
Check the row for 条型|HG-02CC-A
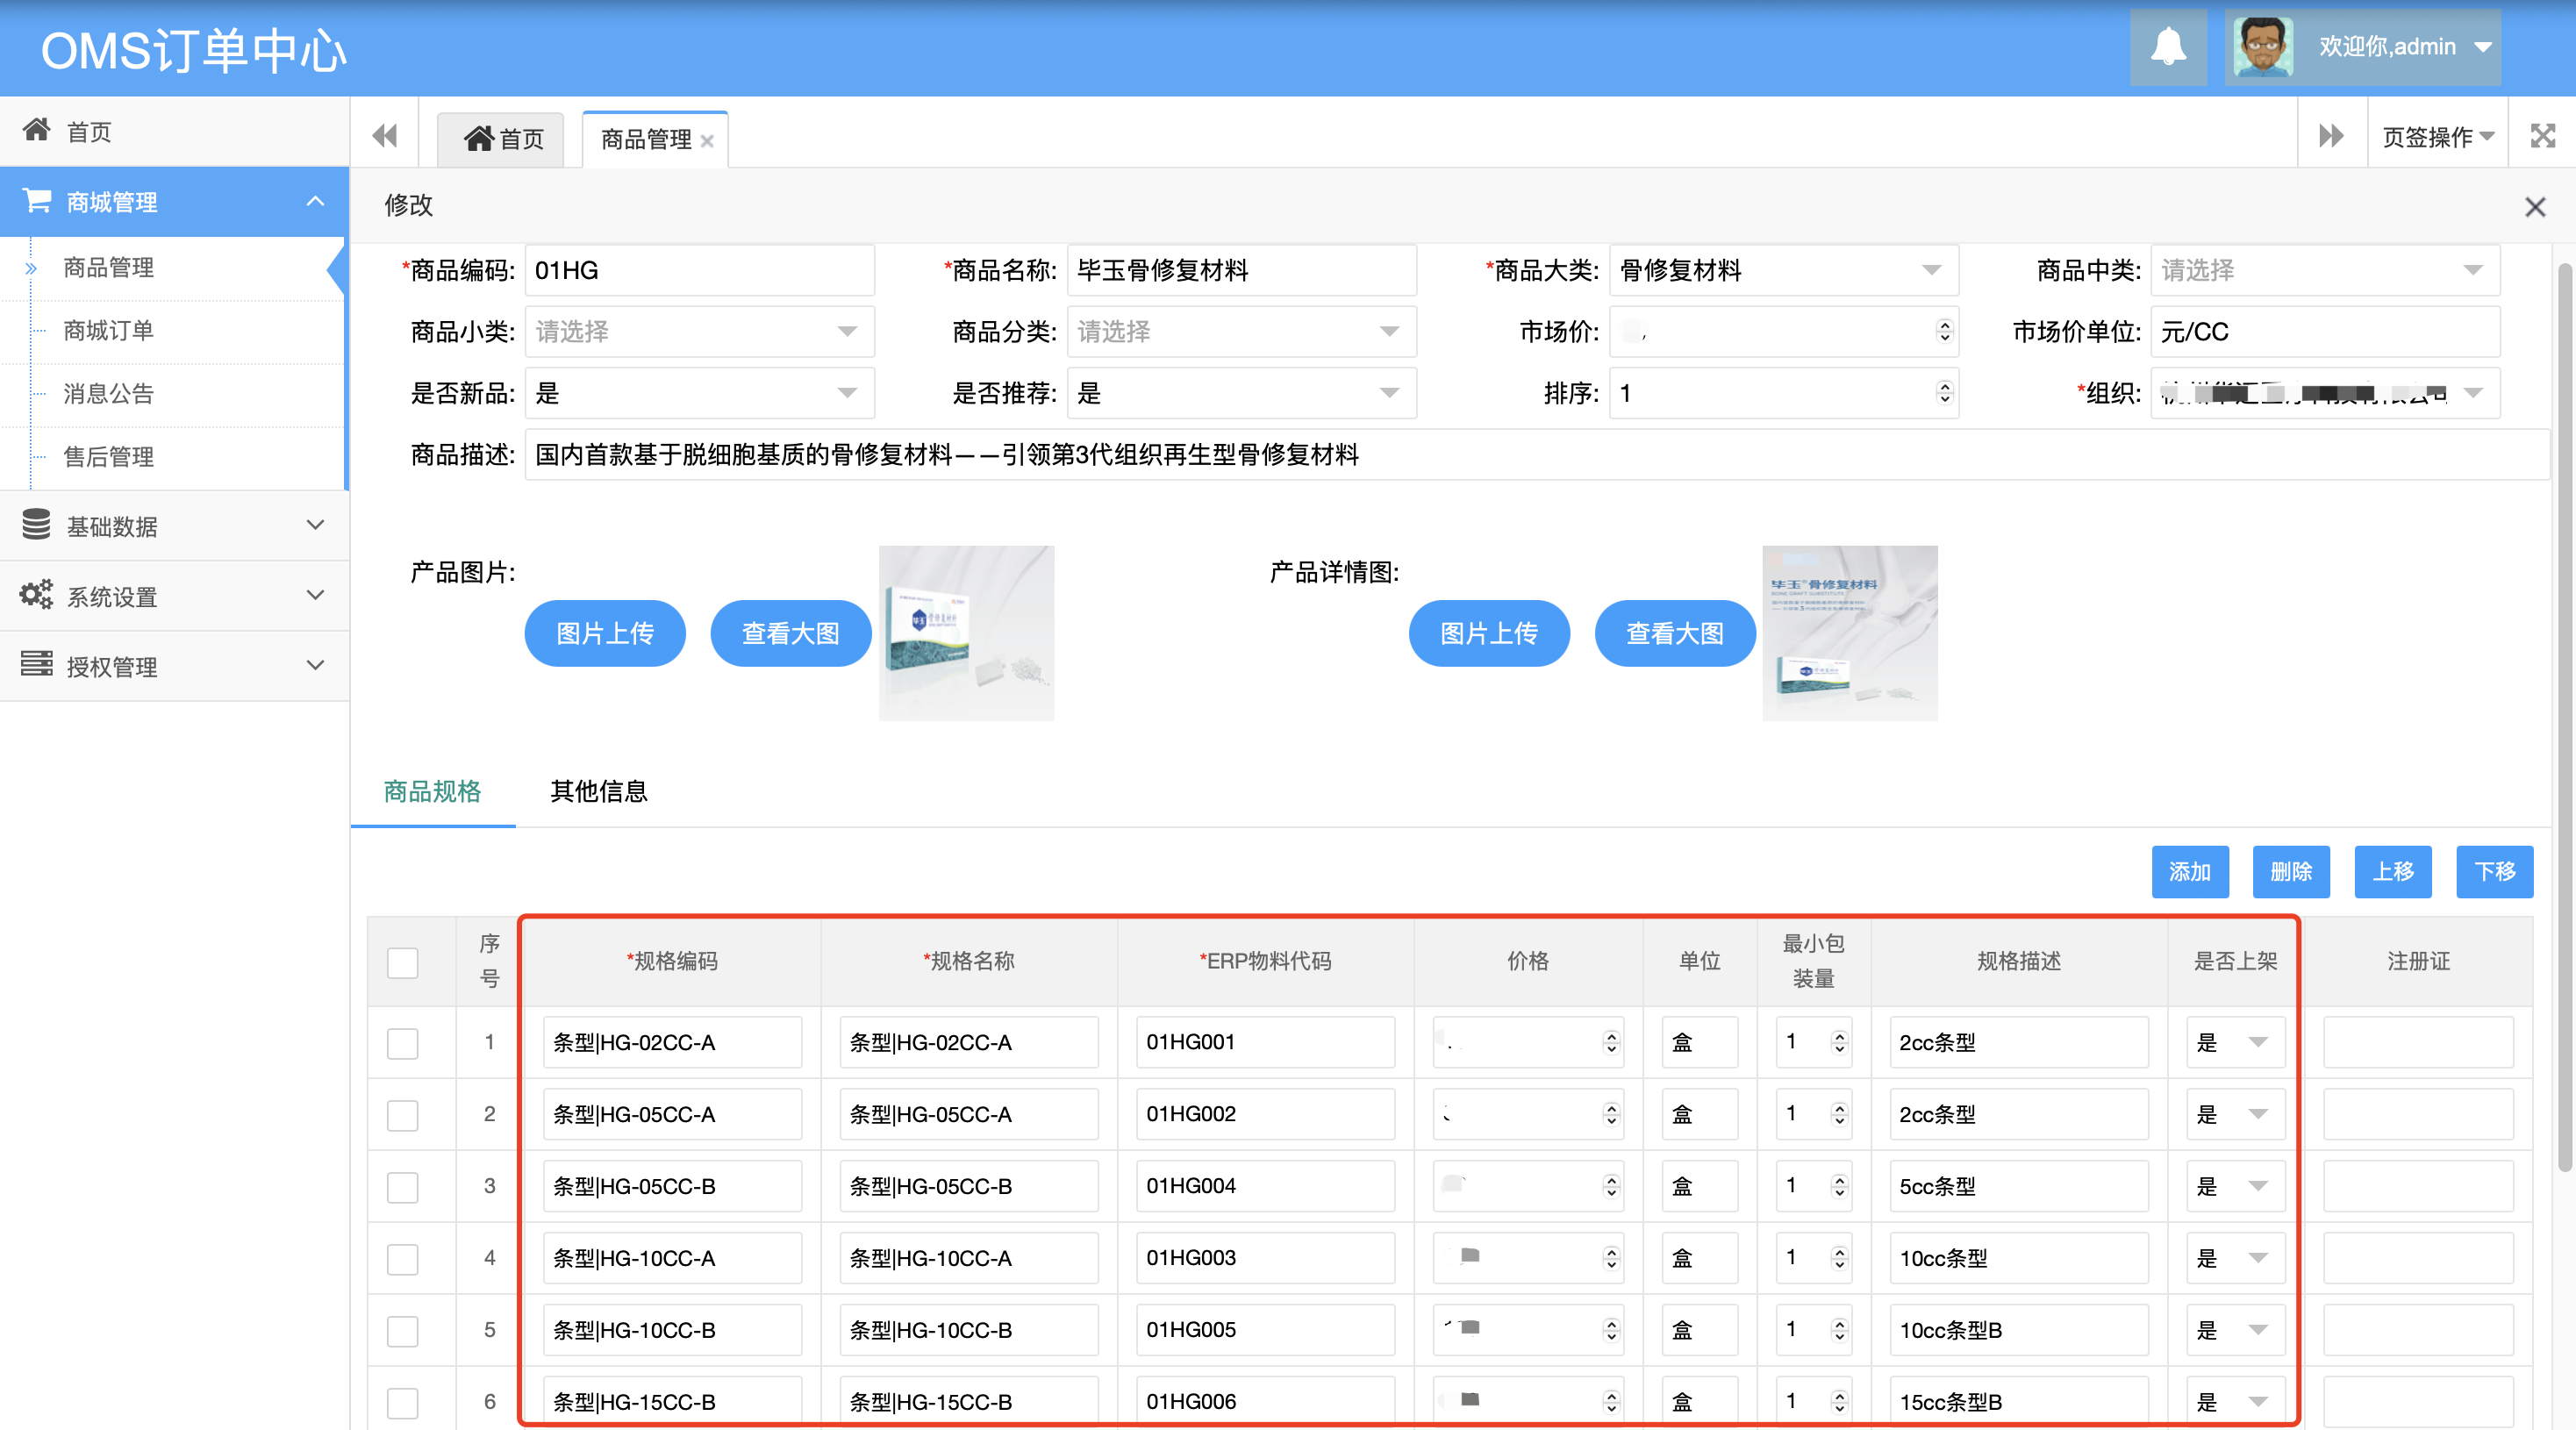pos(402,1043)
